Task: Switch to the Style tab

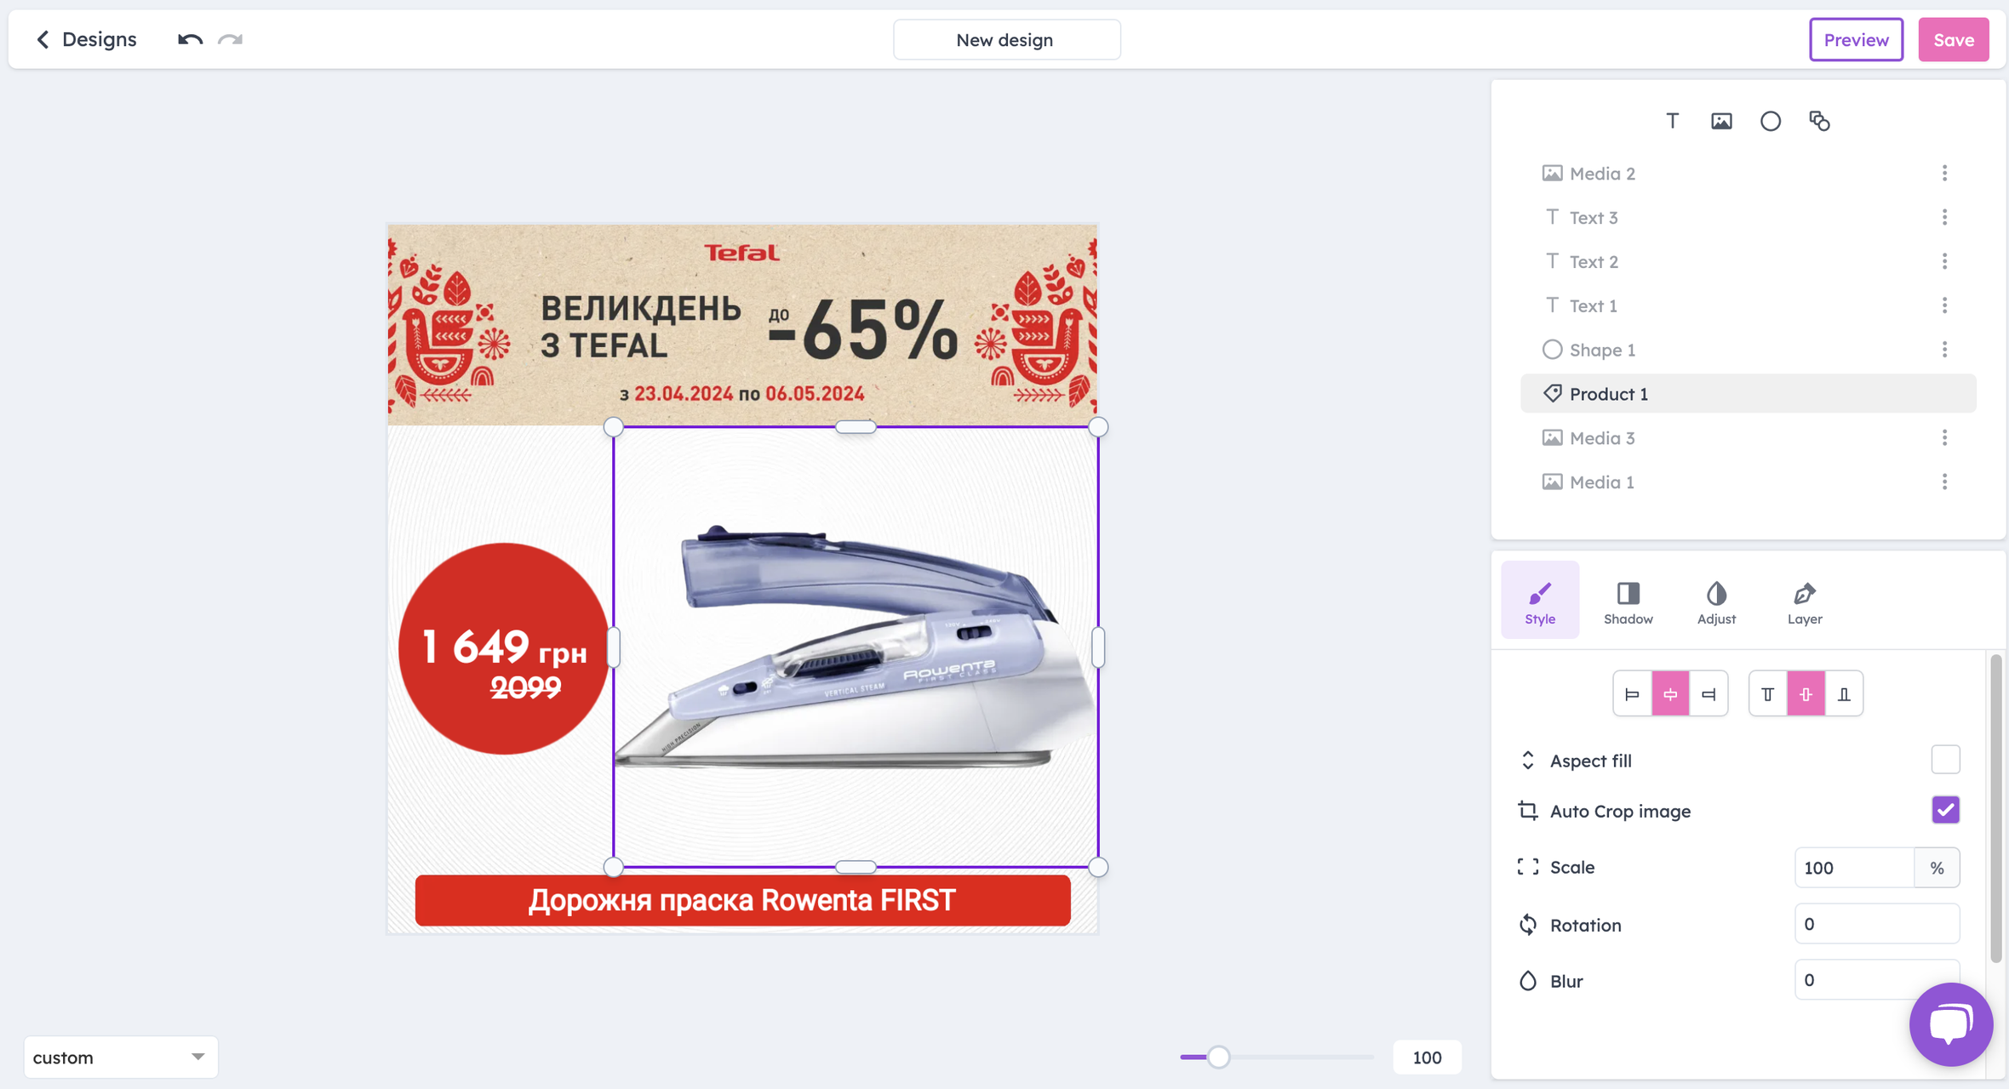Action: click(1539, 601)
